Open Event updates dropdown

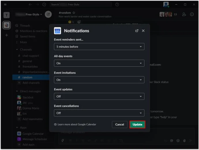(x=99, y=96)
